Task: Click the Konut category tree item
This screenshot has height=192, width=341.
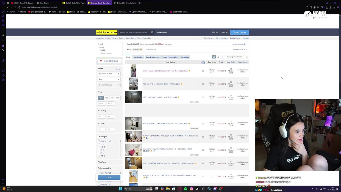Action: pos(102,47)
